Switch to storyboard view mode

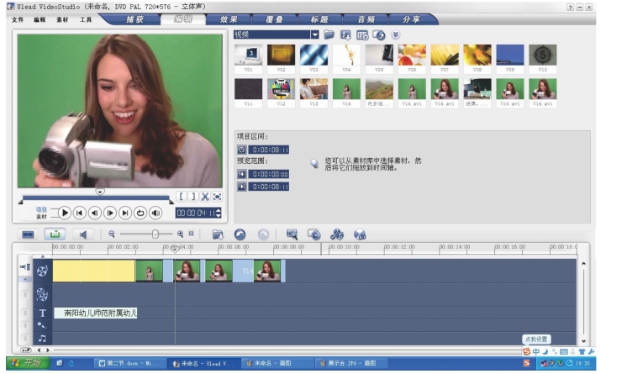pos(28,234)
